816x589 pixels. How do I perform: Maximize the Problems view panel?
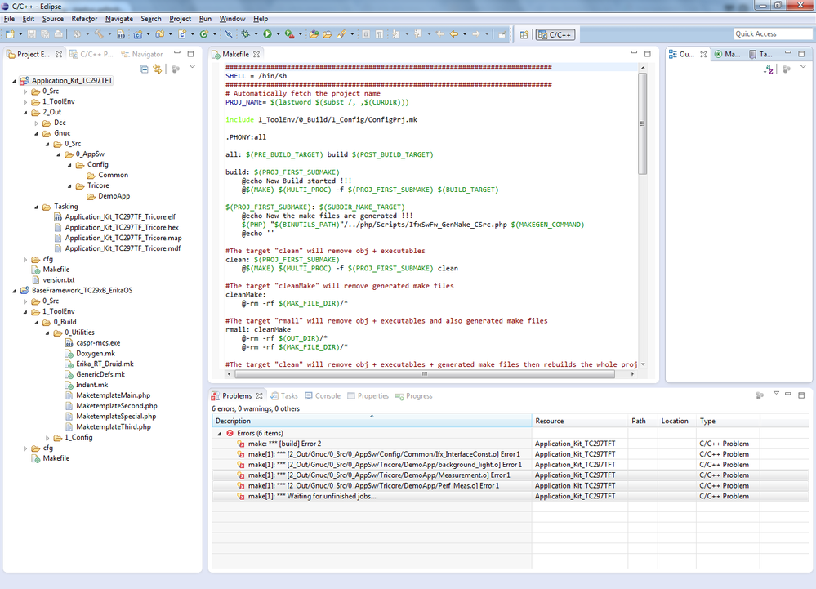coord(801,395)
